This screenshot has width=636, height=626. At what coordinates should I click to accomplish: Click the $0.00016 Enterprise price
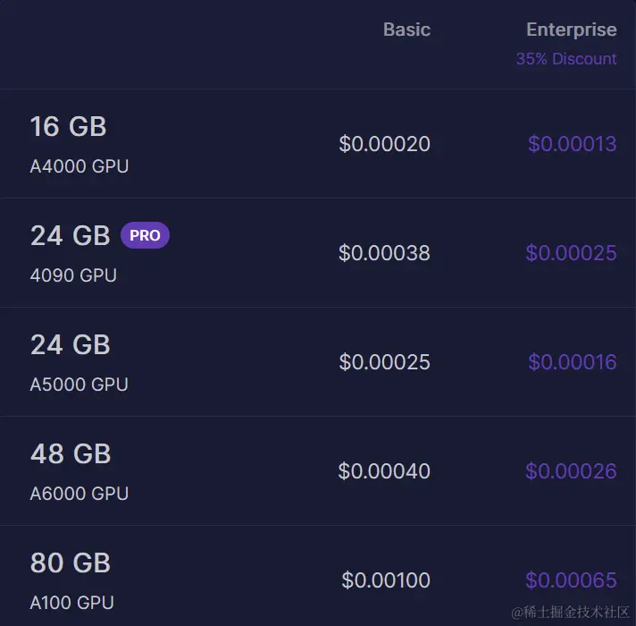[573, 361]
